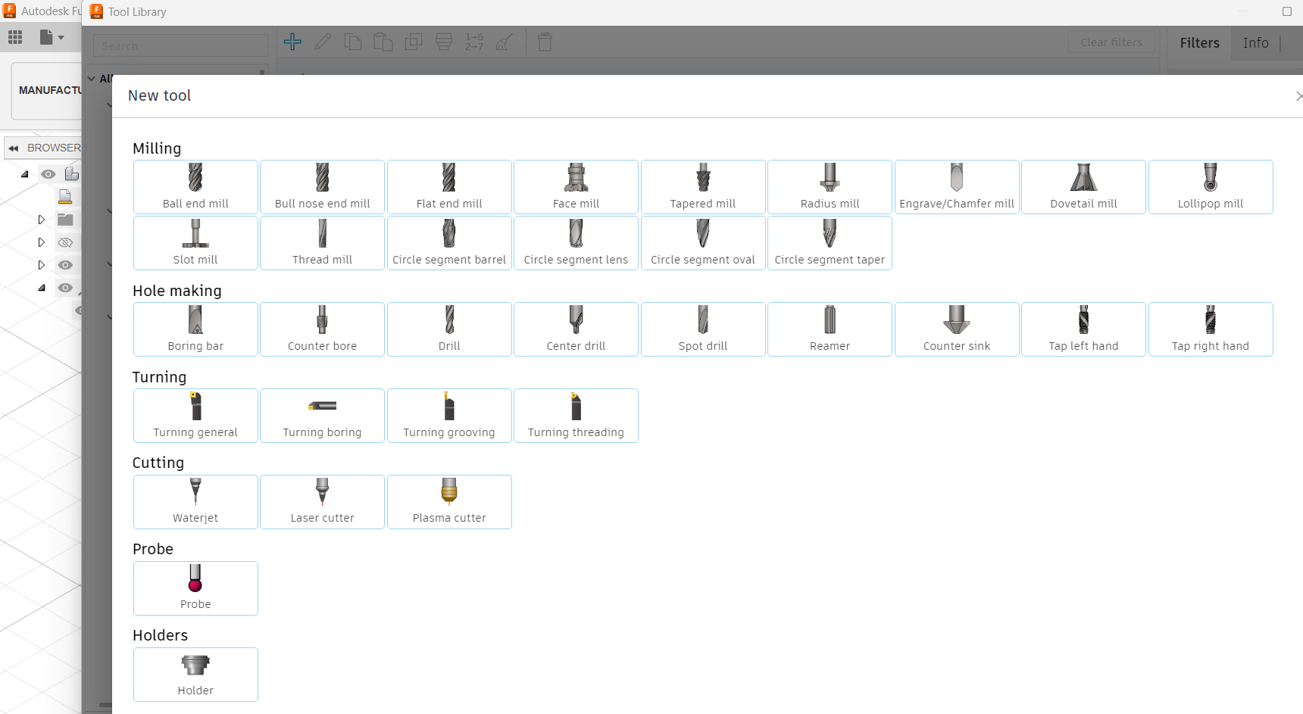This screenshot has width=1303, height=714.
Task: Collapse the root browser tree node
Action: pyautogui.click(x=25, y=174)
